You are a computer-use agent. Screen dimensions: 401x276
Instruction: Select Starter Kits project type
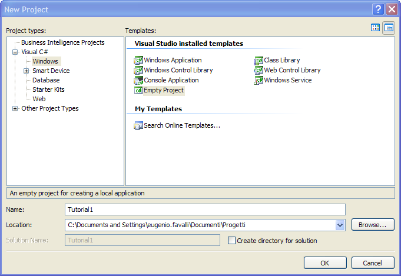point(48,89)
